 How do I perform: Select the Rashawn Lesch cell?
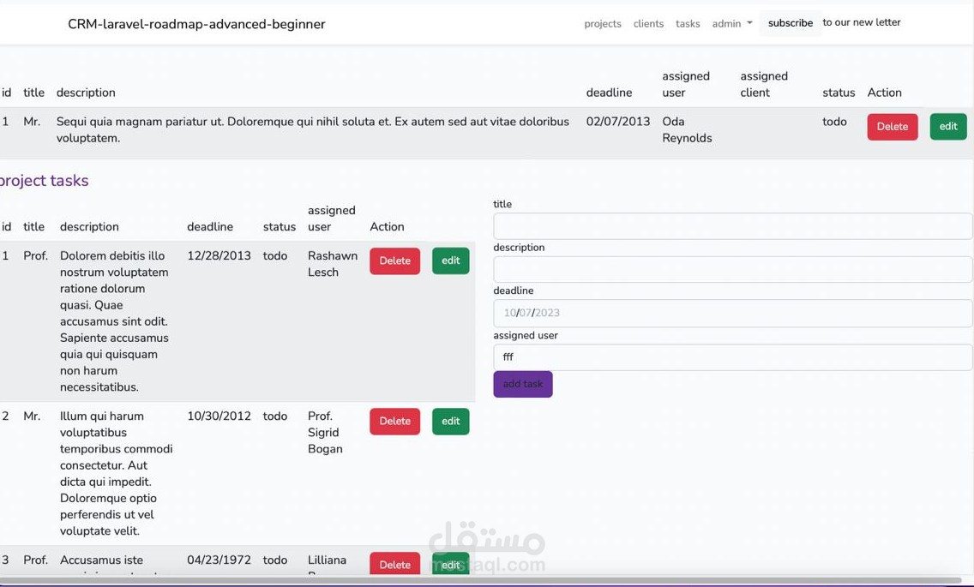[x=333, y=264]
